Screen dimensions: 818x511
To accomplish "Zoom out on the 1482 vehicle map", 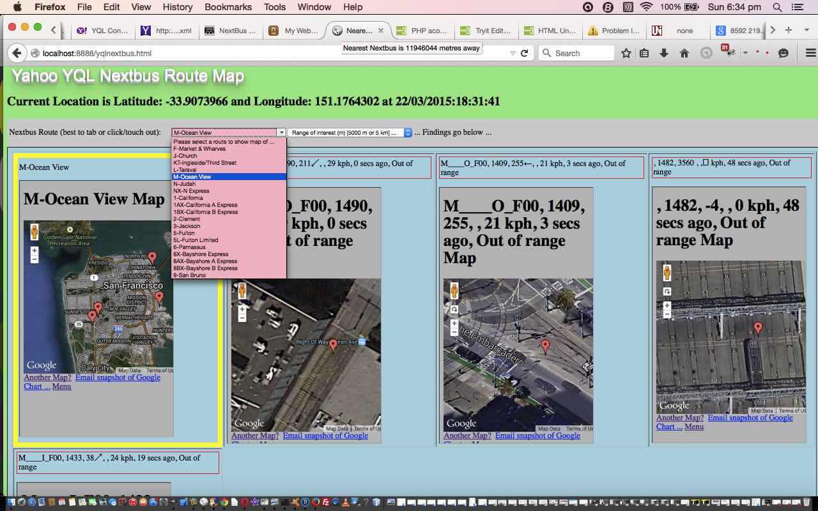I will point(667,314).
